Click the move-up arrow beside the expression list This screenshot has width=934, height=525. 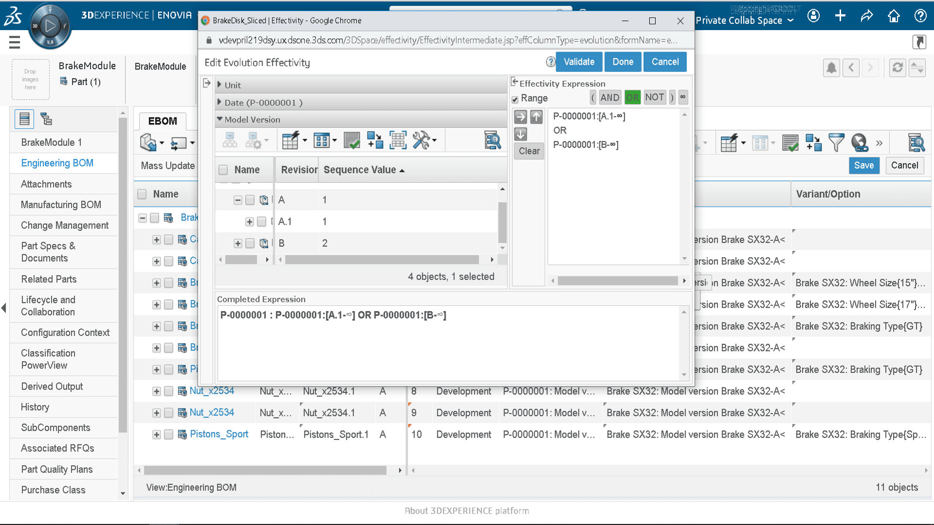click(536, 117)
